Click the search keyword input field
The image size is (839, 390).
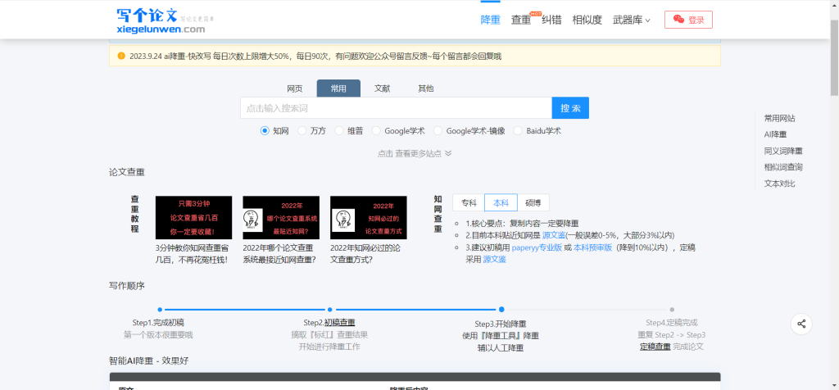point(396,108)
